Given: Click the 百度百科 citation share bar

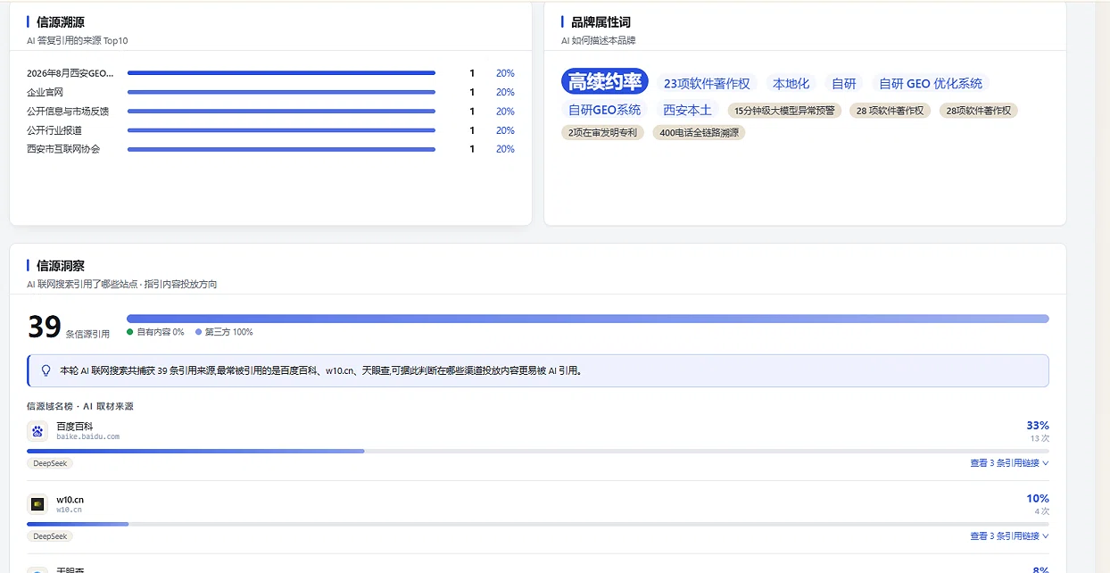Looking at the screenshot, I should coord(538,451).
